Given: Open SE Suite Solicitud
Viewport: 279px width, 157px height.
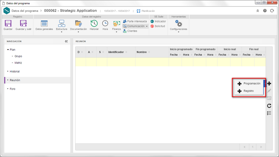Looking at the screenshot, I should click(158, 26).
